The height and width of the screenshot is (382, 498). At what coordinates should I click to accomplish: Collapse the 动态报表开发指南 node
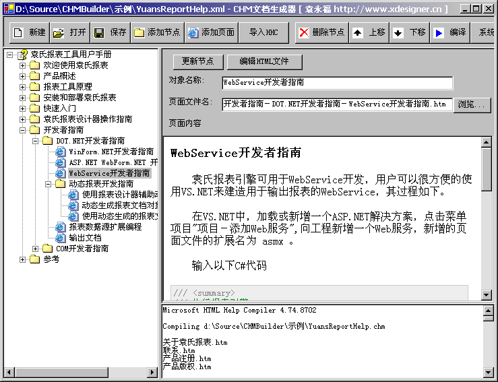(49, 184)
